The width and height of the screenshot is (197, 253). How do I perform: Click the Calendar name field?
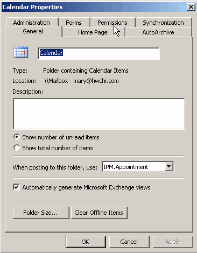[99, 53]
